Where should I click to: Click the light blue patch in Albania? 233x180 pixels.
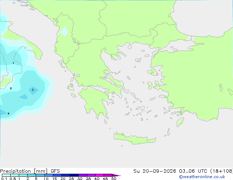pyautogui.click(x=64, y=31)
